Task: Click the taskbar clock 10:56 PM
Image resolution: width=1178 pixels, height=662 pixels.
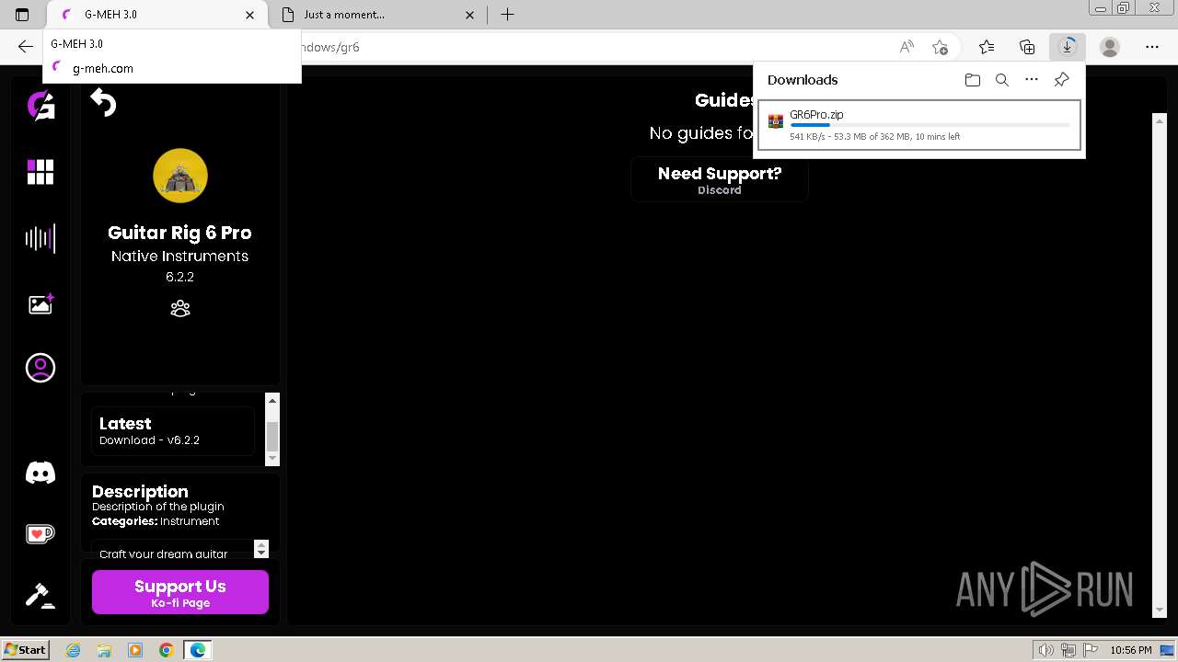Action: point(1131,650)
